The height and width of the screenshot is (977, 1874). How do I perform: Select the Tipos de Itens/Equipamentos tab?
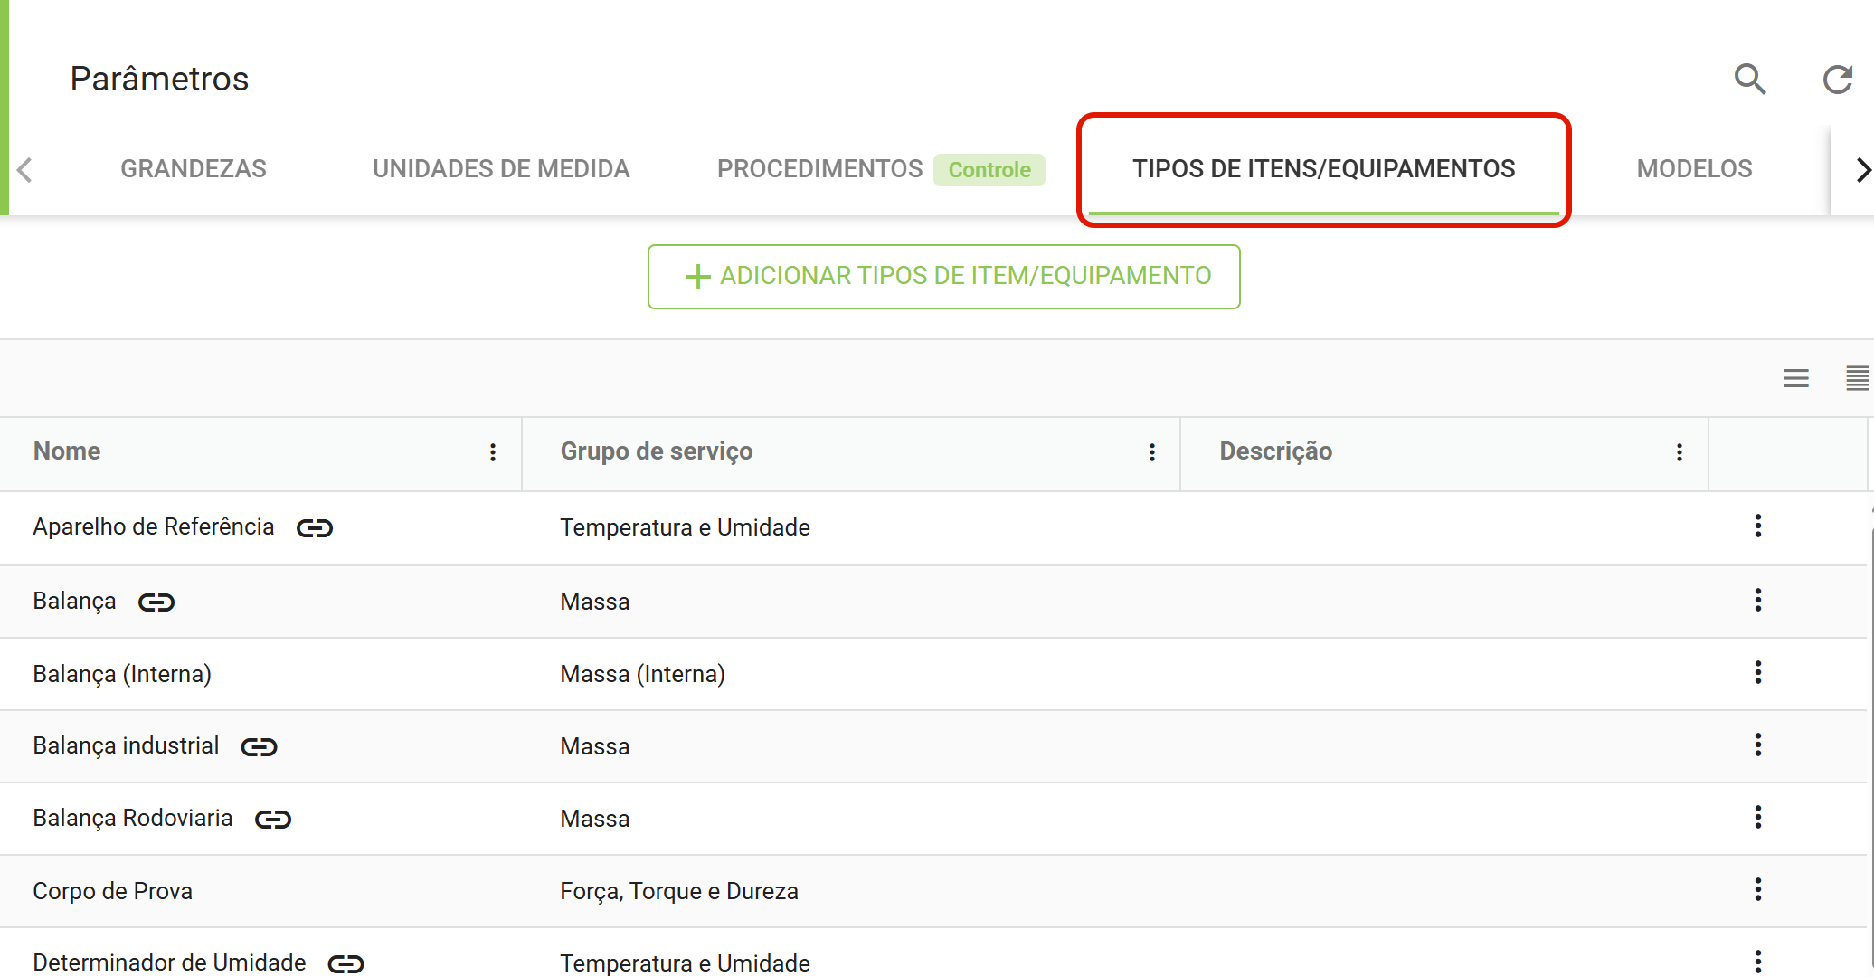pos(1324,169)
